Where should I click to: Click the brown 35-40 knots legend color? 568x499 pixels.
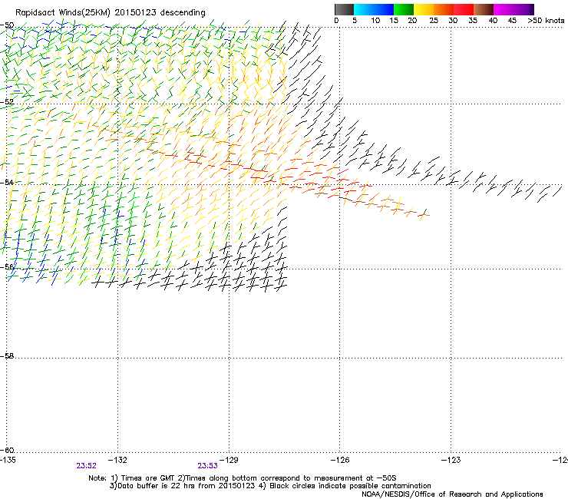[x=484, y=9]
